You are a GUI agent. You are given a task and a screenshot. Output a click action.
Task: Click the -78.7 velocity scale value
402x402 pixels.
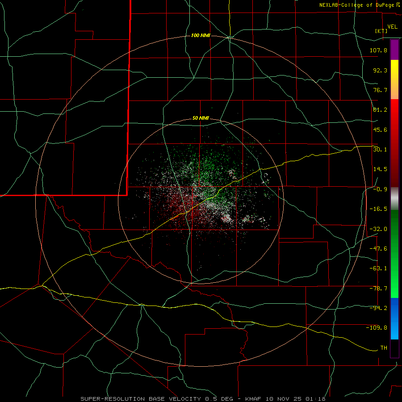[378, 289]
